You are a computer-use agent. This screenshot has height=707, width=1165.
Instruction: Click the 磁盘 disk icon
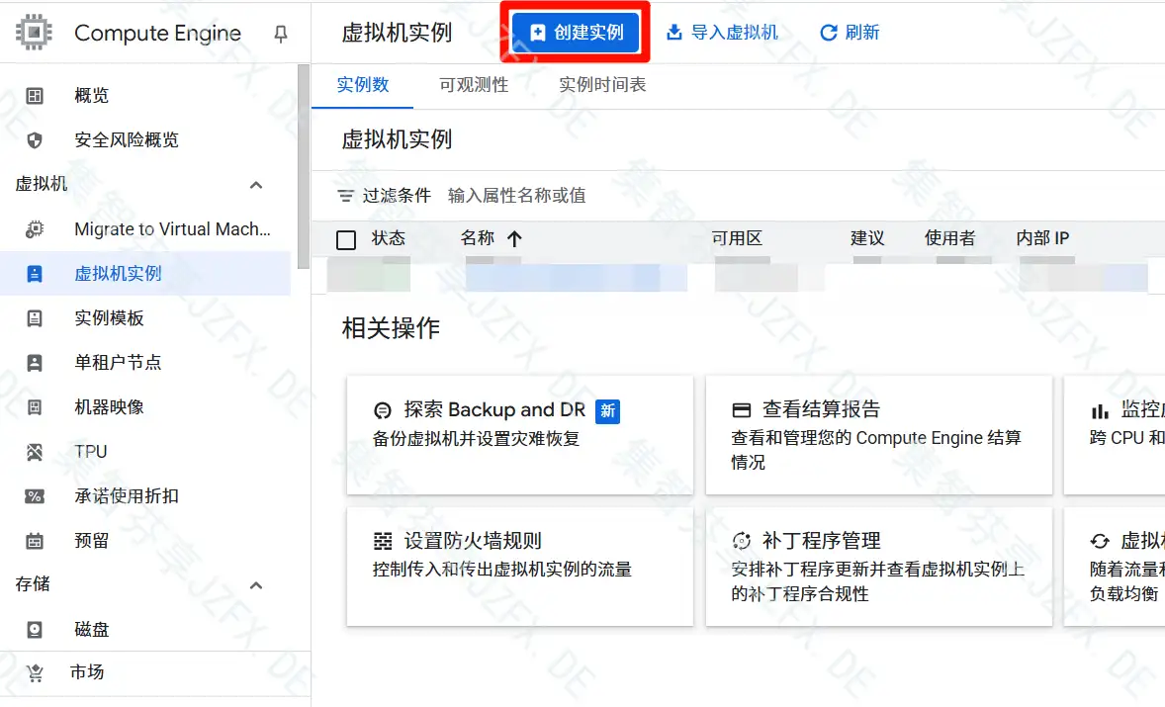[35, 630]
